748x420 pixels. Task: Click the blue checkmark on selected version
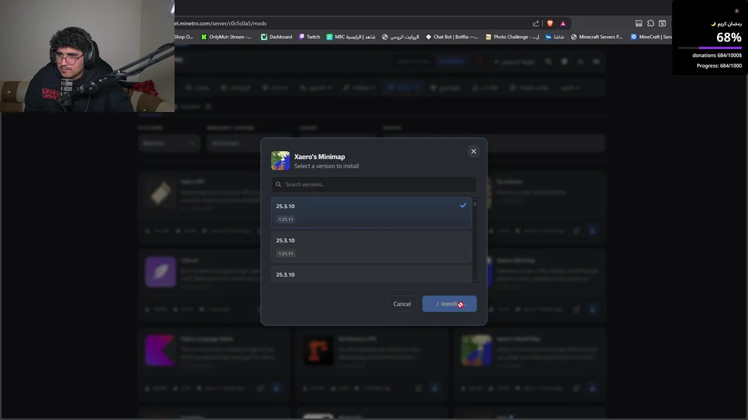(463, 205)
